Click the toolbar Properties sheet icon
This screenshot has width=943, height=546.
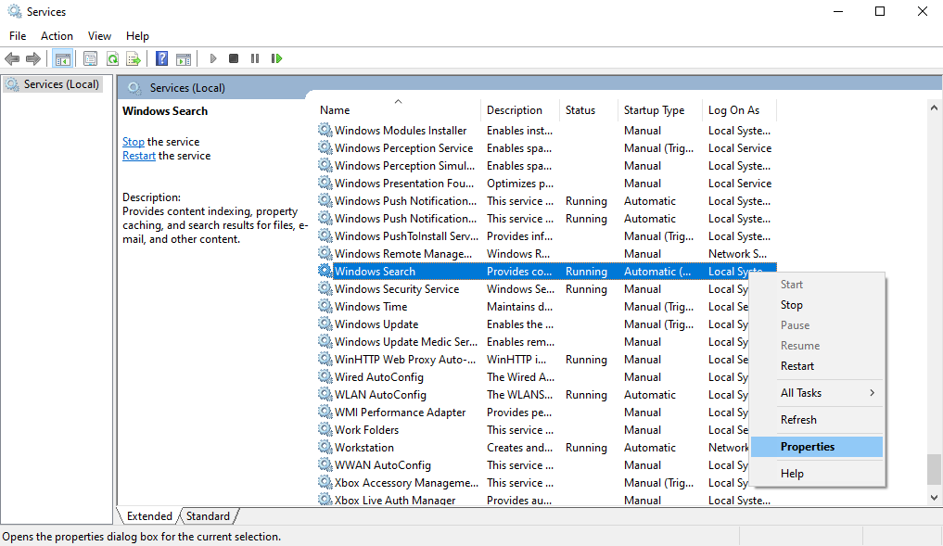click(x=90, y=58)
